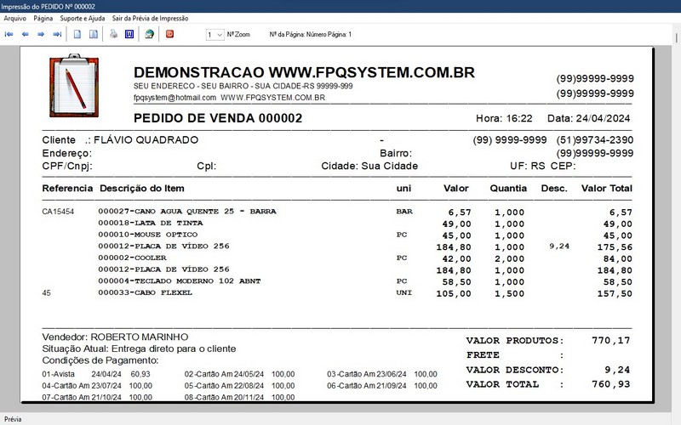Click the Prévia status bar label
This screenshot has width=681, height=425.
coord(14,419)
